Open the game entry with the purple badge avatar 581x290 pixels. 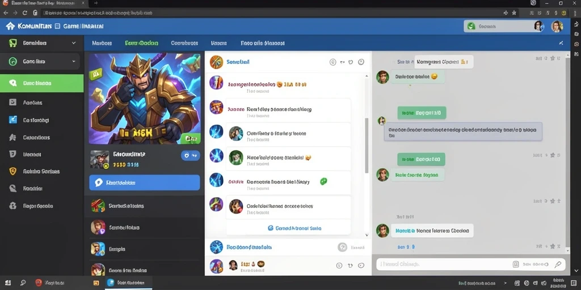click(145, 228)
